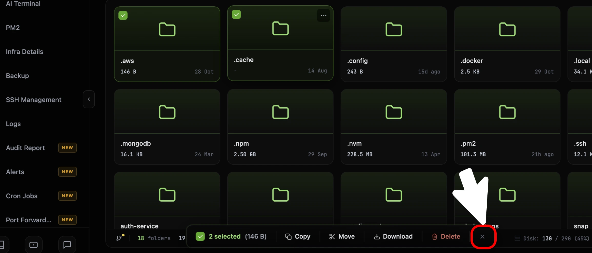Click the .config folder icon
The width and height of the screenshot is (592, 253).
click(x=394, y=29)
